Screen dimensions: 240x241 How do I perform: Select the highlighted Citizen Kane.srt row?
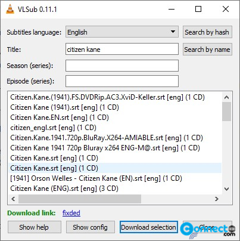point(115,168)
